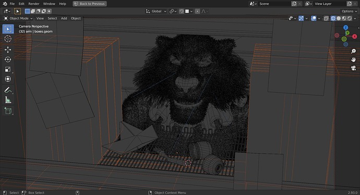Open the view layer browse selector icon
The height and width of the screenshot is (195, 360).
[x=308, y=4]
